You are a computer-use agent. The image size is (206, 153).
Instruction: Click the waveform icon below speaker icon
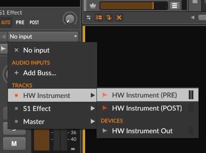3,49
